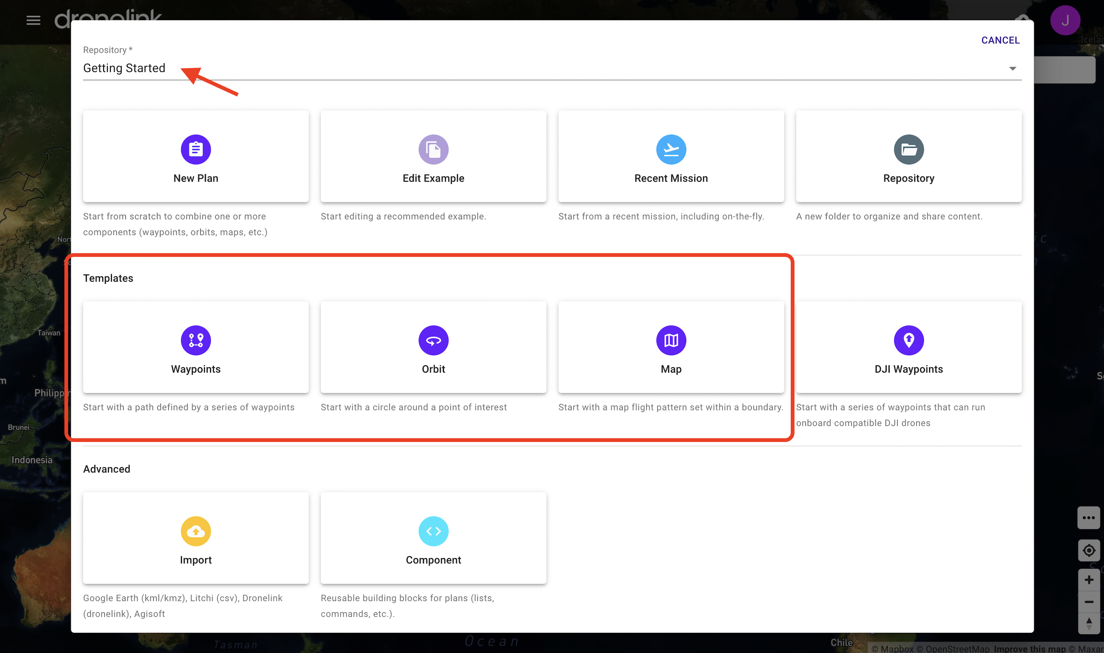
Task: Cancel the create dialog
Action: [1000, 41]
